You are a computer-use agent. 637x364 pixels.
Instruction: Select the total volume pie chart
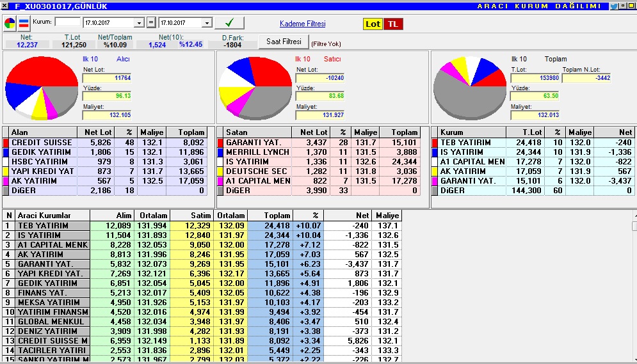click(470, 88)
